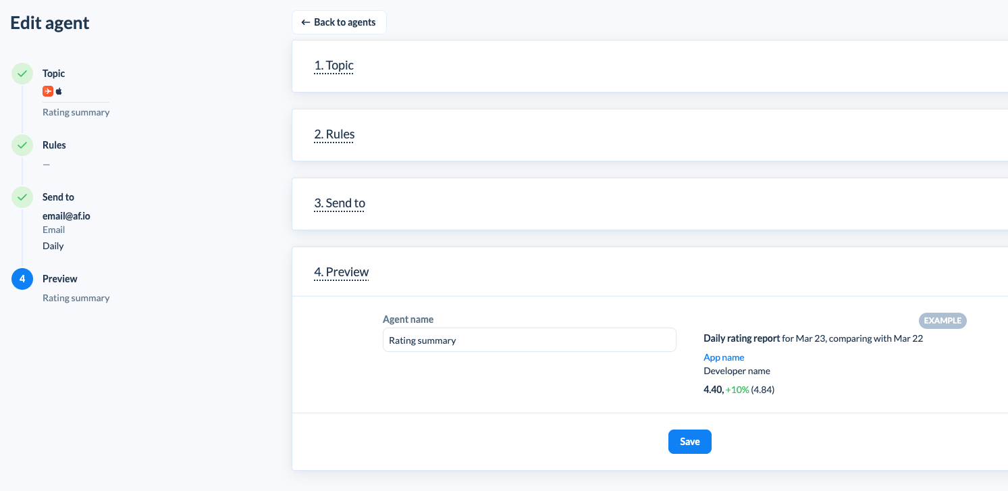1008x491 pixels.
Task: Click the blue step 4 circle
Action: click(x=22, y=279)
